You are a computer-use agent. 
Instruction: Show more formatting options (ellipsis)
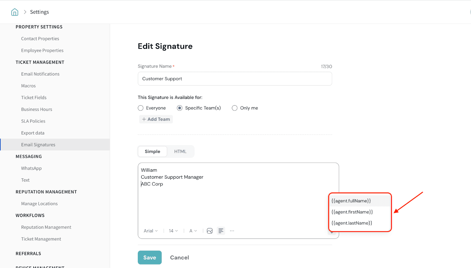[232, 231]
